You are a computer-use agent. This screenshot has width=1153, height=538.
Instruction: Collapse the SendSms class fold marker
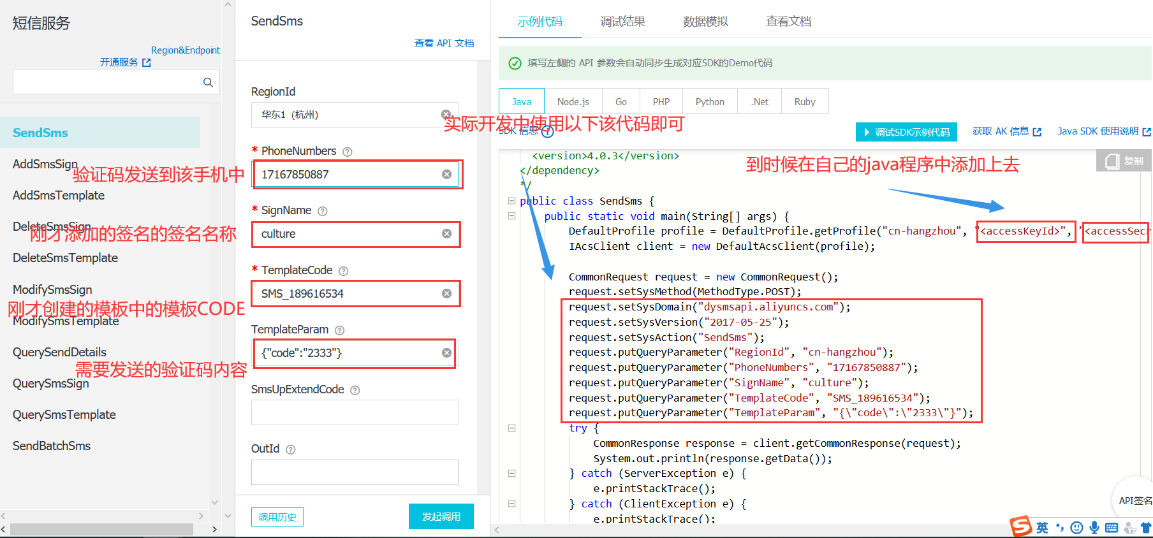coord(511,201)
